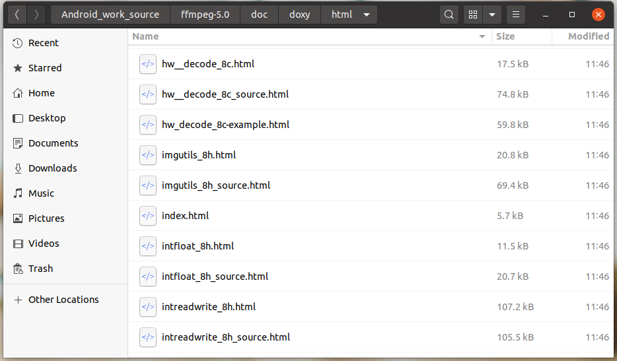
Task: Open the hamburger main menu
Action: tap(516, 15)
